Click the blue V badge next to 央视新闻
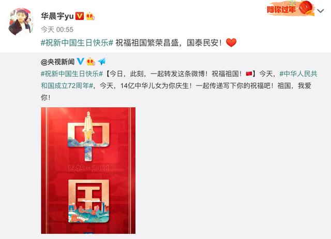The height and width of the screenshot is (239, 331). pyautogui.click(x=80, y=61)
